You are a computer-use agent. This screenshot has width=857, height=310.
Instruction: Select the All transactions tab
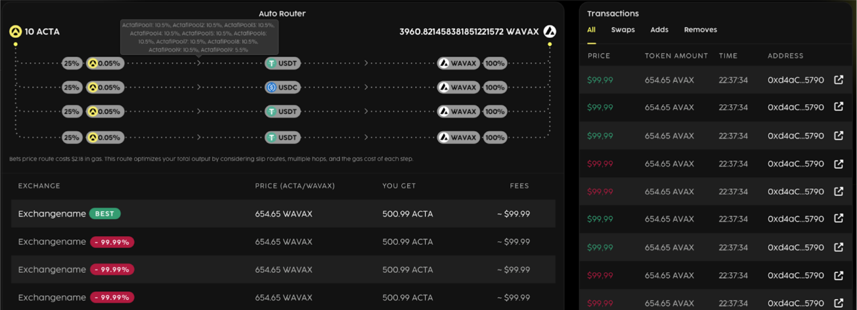[x=591, y=30]
